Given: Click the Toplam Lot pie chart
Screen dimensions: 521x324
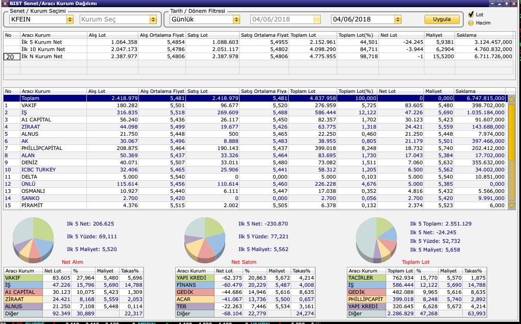Looking at the screenshot, I should [x=376, y=239].
